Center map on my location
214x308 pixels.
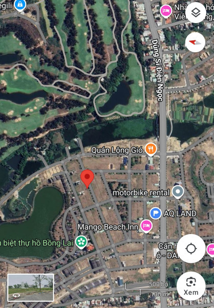(x=191, y=248)
